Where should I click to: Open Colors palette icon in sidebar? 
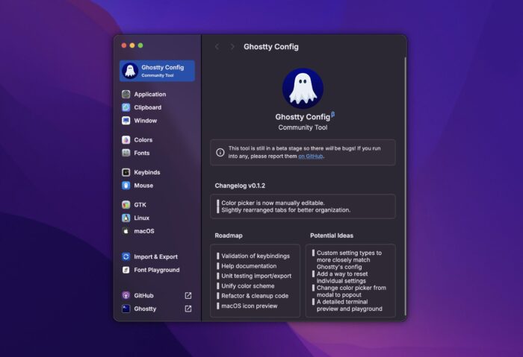pos(126,140)
